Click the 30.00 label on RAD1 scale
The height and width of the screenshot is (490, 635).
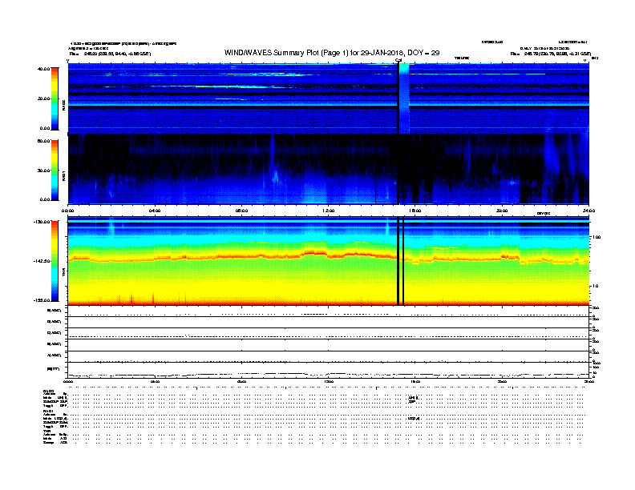point(43,171)
